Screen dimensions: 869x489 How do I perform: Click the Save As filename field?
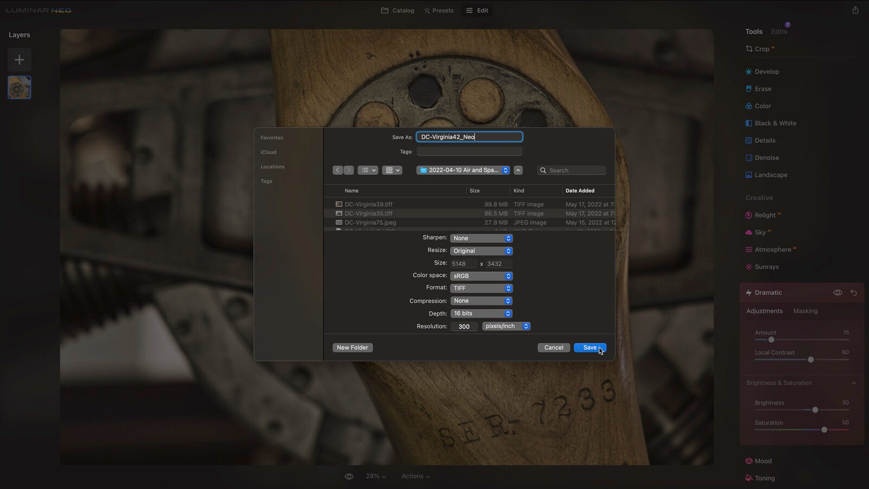tap(469, 137)
